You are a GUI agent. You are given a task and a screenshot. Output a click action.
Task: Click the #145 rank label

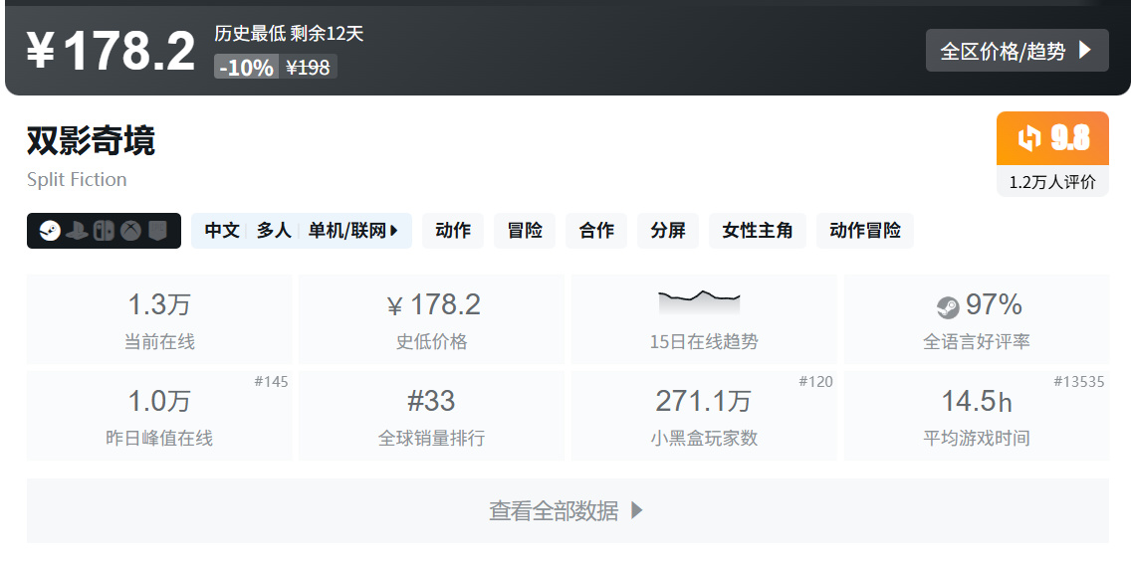[x=271, y=382]
